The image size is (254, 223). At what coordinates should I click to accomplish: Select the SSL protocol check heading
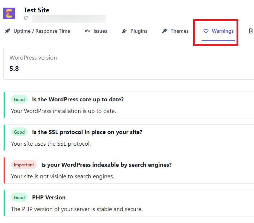point(87,132)
